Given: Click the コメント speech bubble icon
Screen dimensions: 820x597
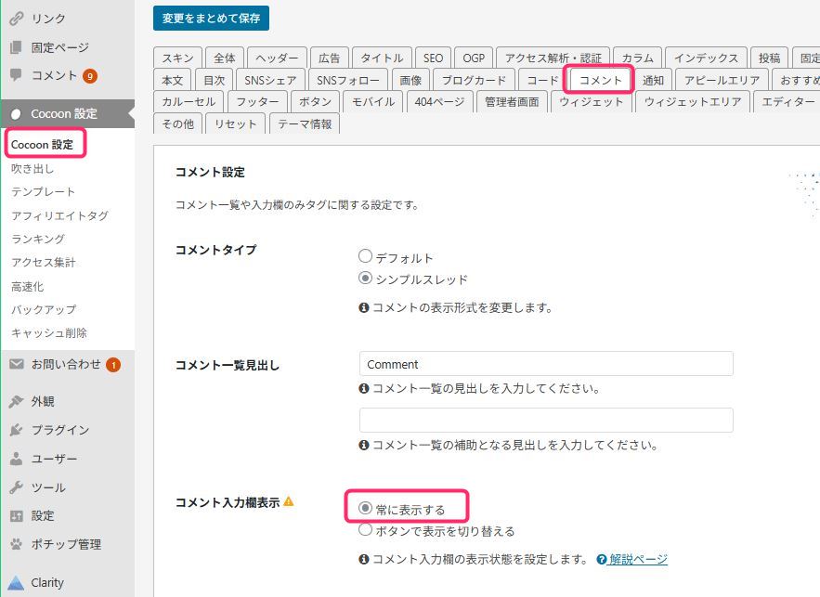Looking at the screenshot, I should (16, 75).
